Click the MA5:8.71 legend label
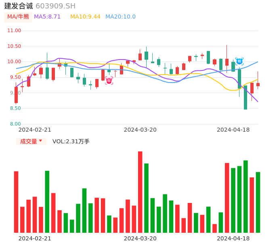 pos(47,17)
